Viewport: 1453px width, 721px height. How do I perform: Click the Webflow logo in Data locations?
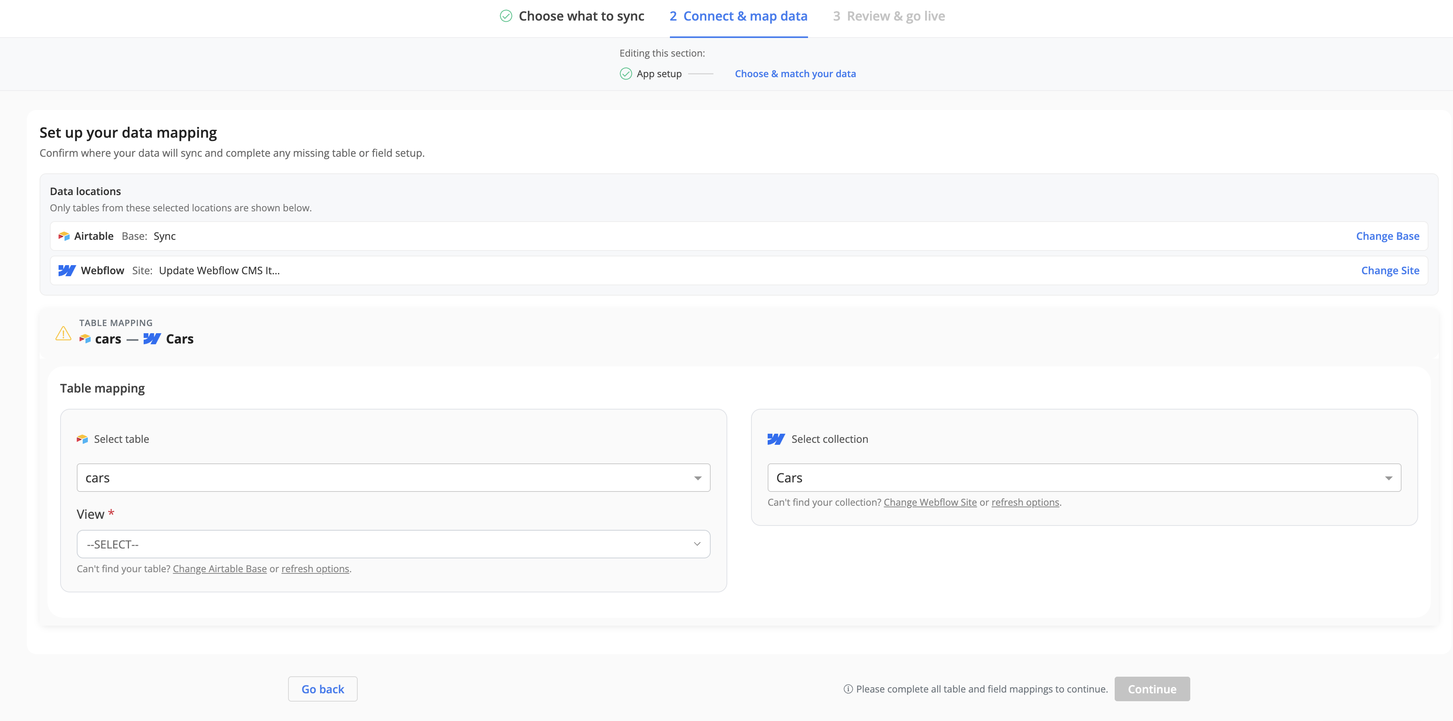(66, 271)
